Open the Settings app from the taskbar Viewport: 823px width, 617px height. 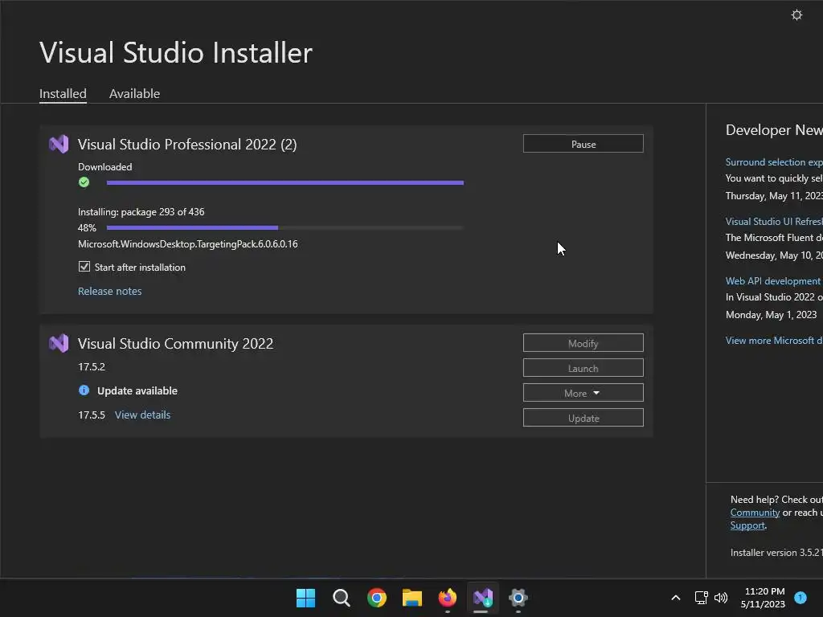pyautogui.click(x=518, y=598)
